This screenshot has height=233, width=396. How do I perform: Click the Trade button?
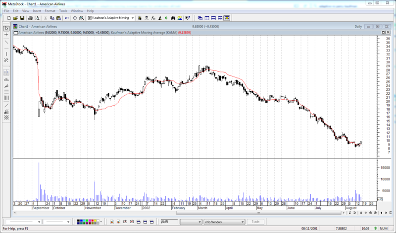tap(255, 222)
